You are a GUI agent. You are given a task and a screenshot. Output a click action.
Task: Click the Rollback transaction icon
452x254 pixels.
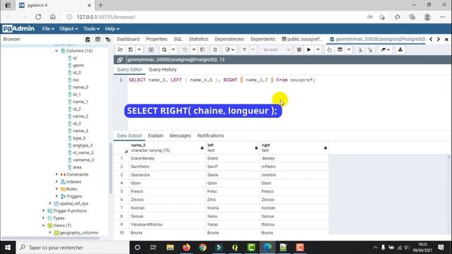point(370,49)
